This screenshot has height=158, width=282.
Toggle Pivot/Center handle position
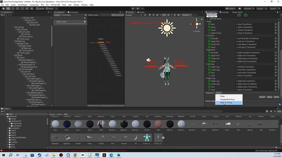pos(40,8)
